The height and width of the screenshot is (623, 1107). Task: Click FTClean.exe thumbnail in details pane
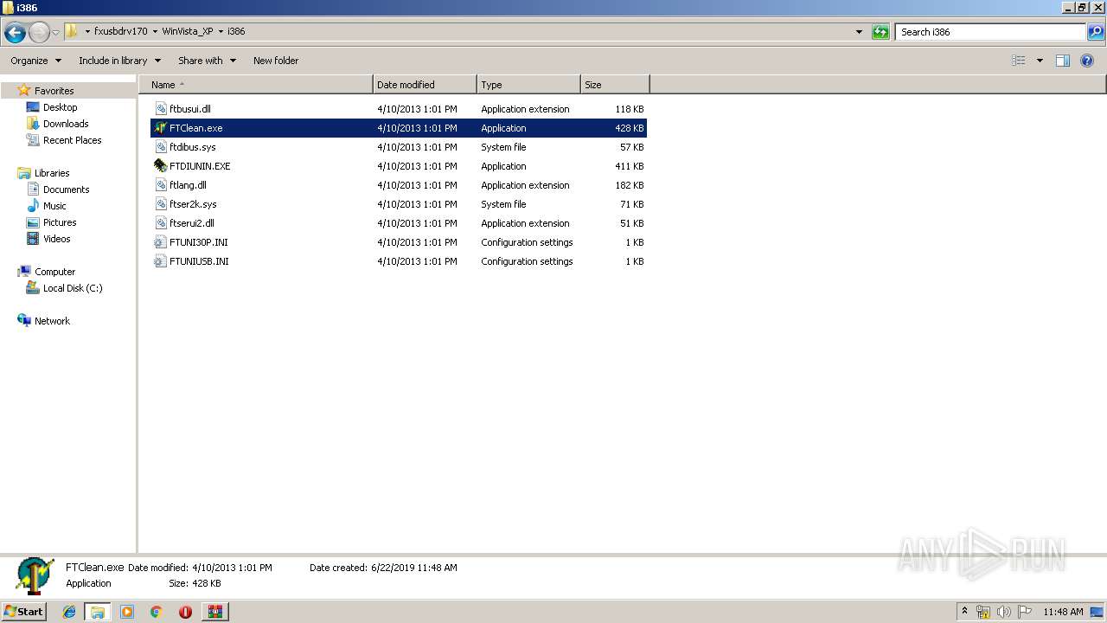pos(35,575)
